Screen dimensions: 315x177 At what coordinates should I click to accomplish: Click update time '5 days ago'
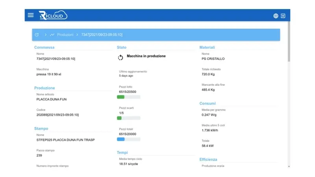[126, 76]
